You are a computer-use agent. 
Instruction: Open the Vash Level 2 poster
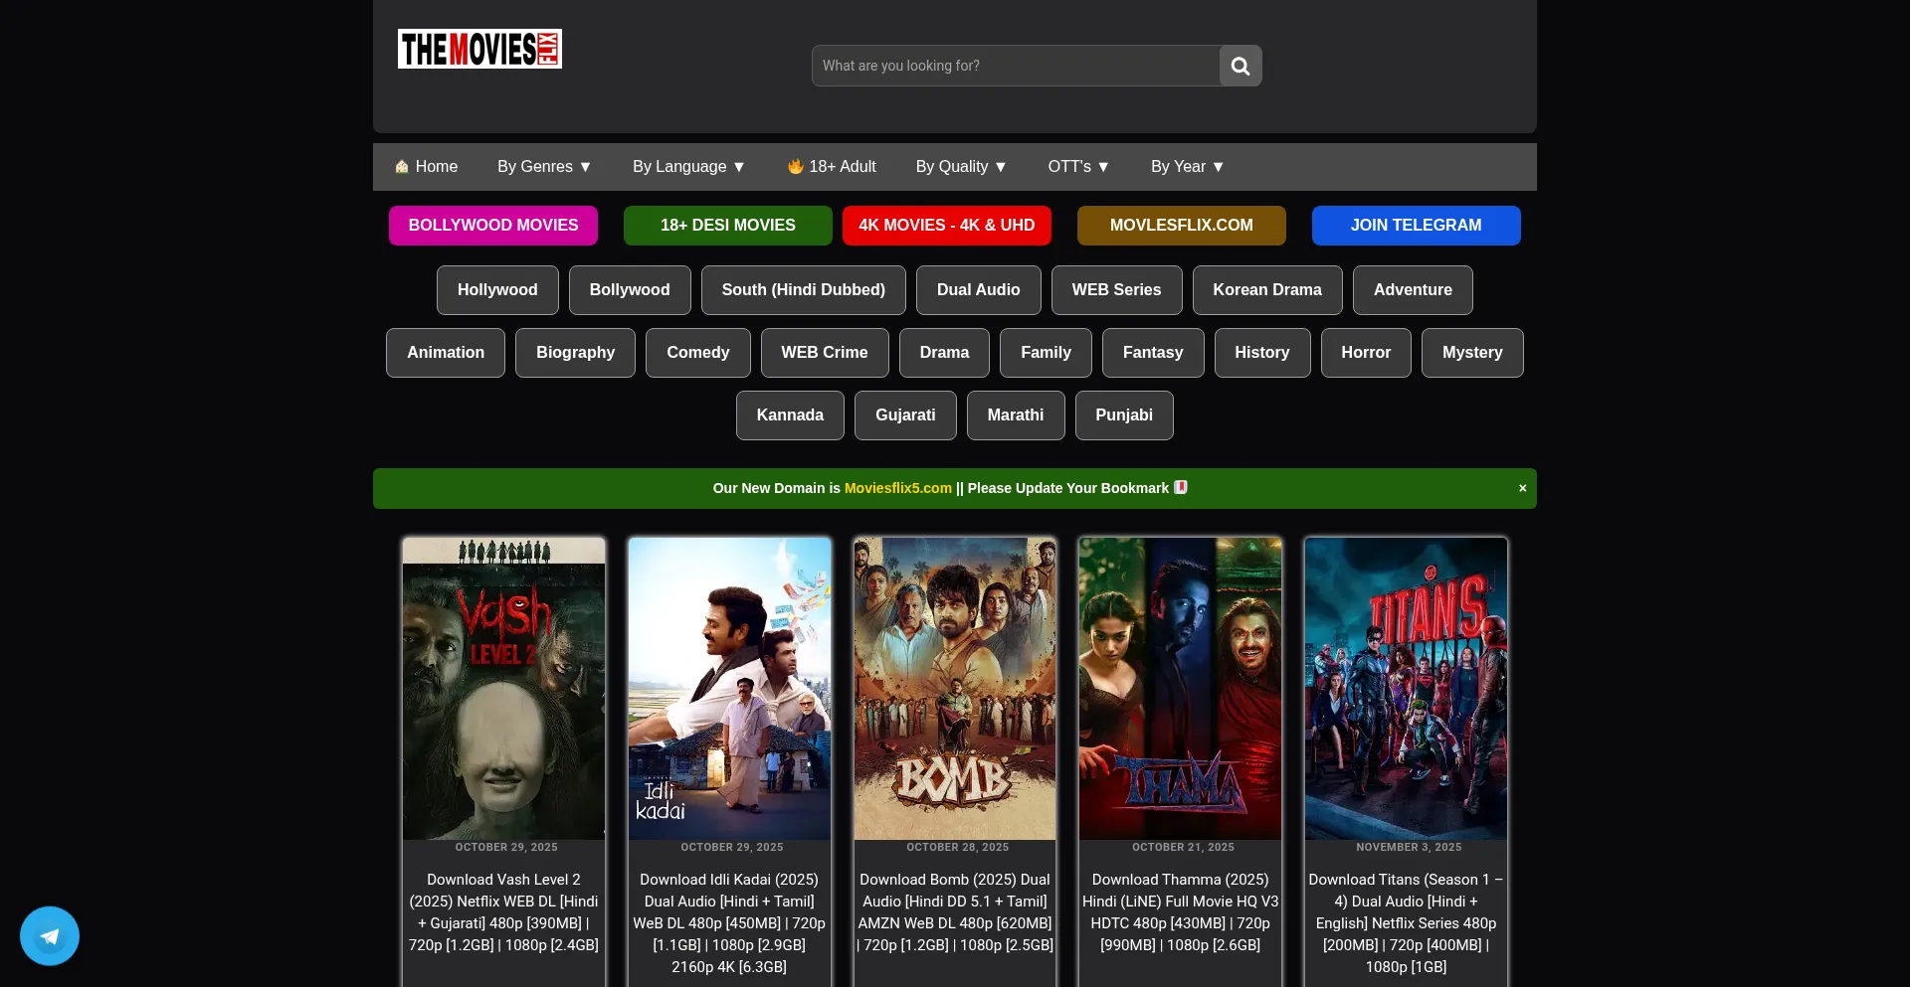click(503, 688)
